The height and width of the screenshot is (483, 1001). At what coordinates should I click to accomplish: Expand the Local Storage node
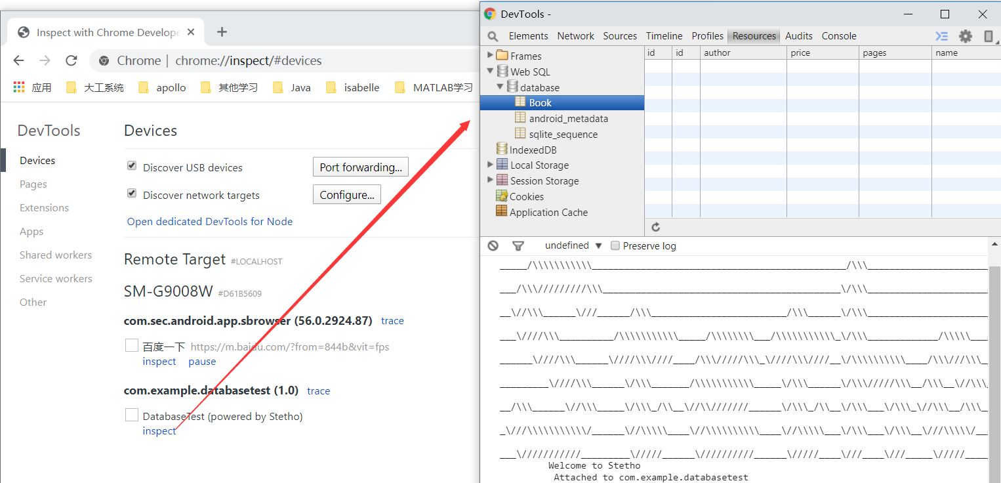tap(490, 165)
